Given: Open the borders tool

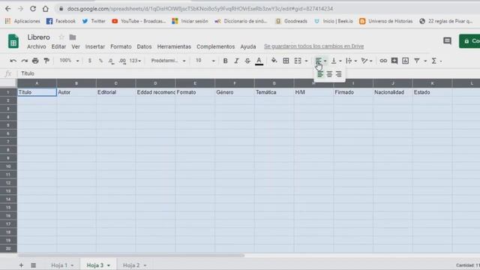Looking at the screenshot, I should [x=286, y=61].
